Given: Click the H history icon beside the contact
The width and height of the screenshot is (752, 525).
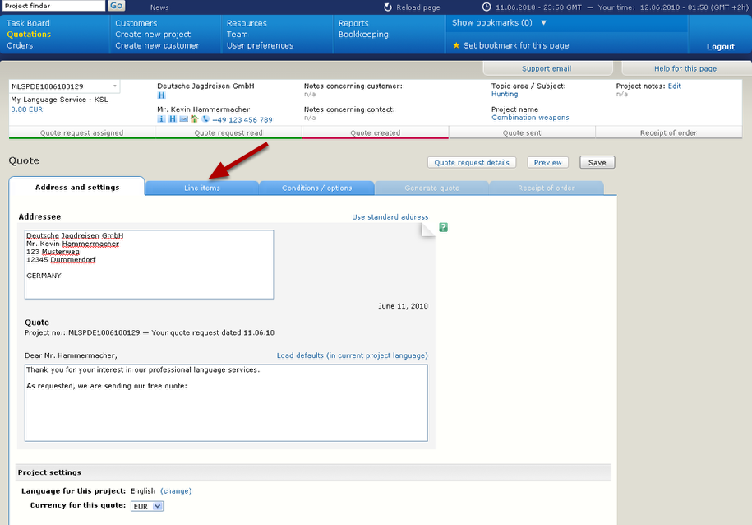Looking at the screenshot, I should tap(173, 118).
